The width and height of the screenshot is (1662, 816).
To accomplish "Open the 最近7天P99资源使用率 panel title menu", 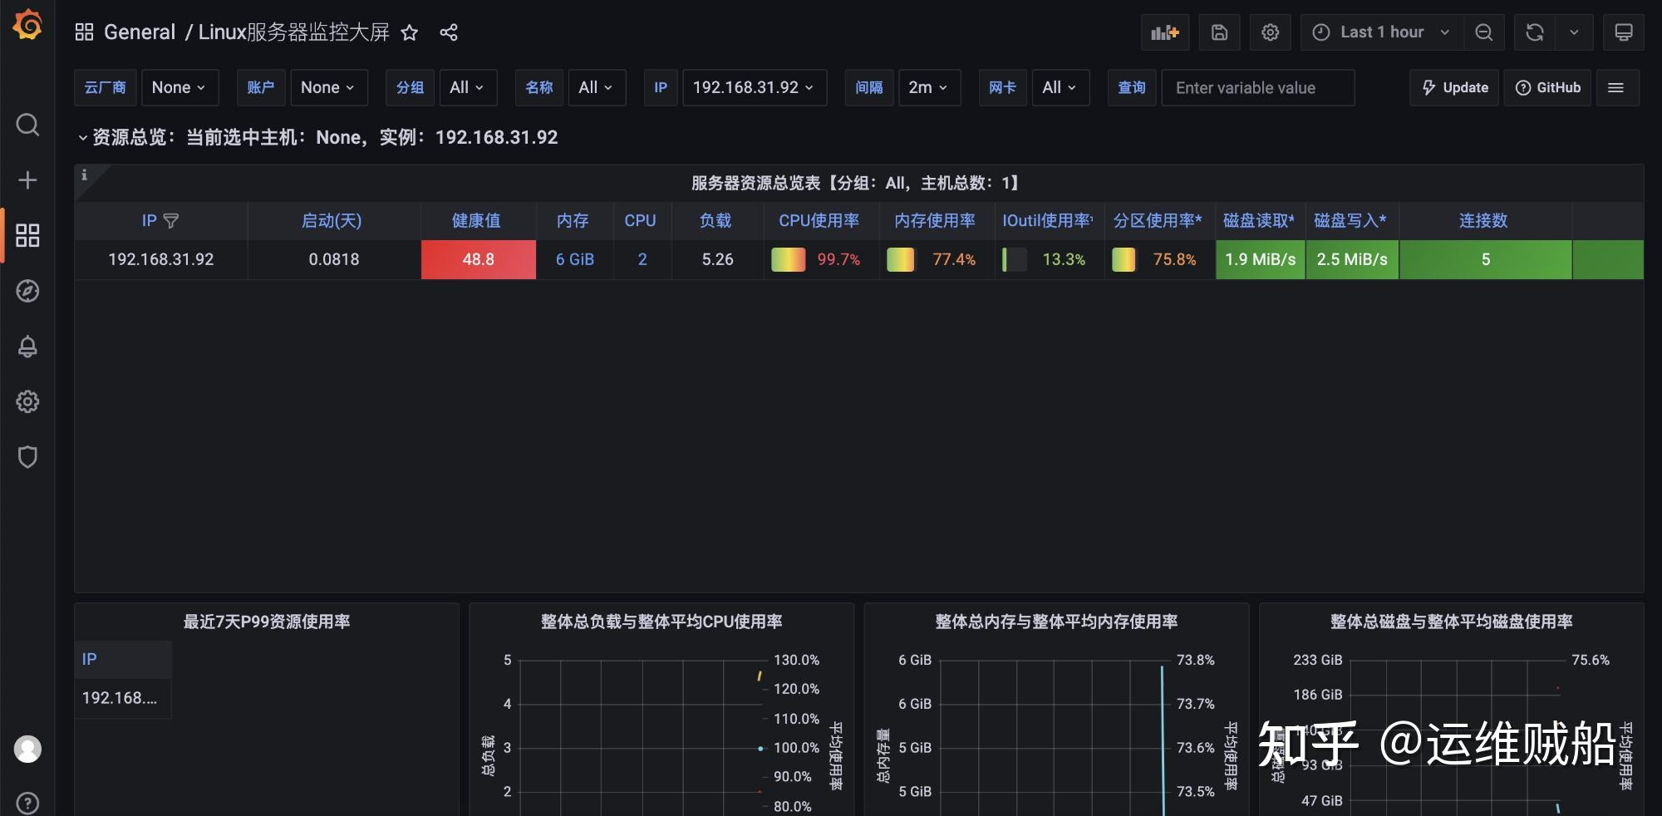I will (x=267, y=622).
